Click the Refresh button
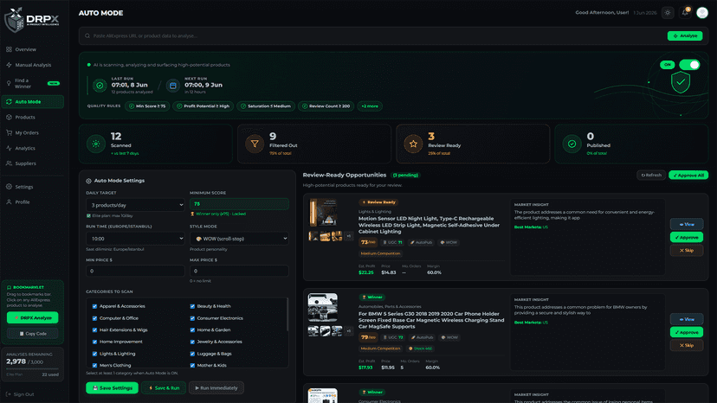This screenshot has width=717, height=403. 651,175
